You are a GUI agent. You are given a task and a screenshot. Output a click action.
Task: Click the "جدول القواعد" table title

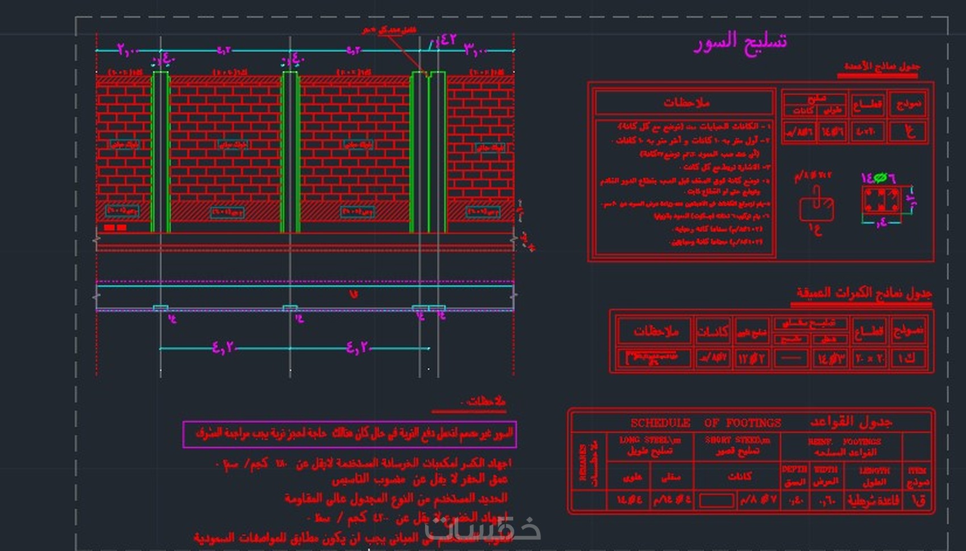[851, 422]
